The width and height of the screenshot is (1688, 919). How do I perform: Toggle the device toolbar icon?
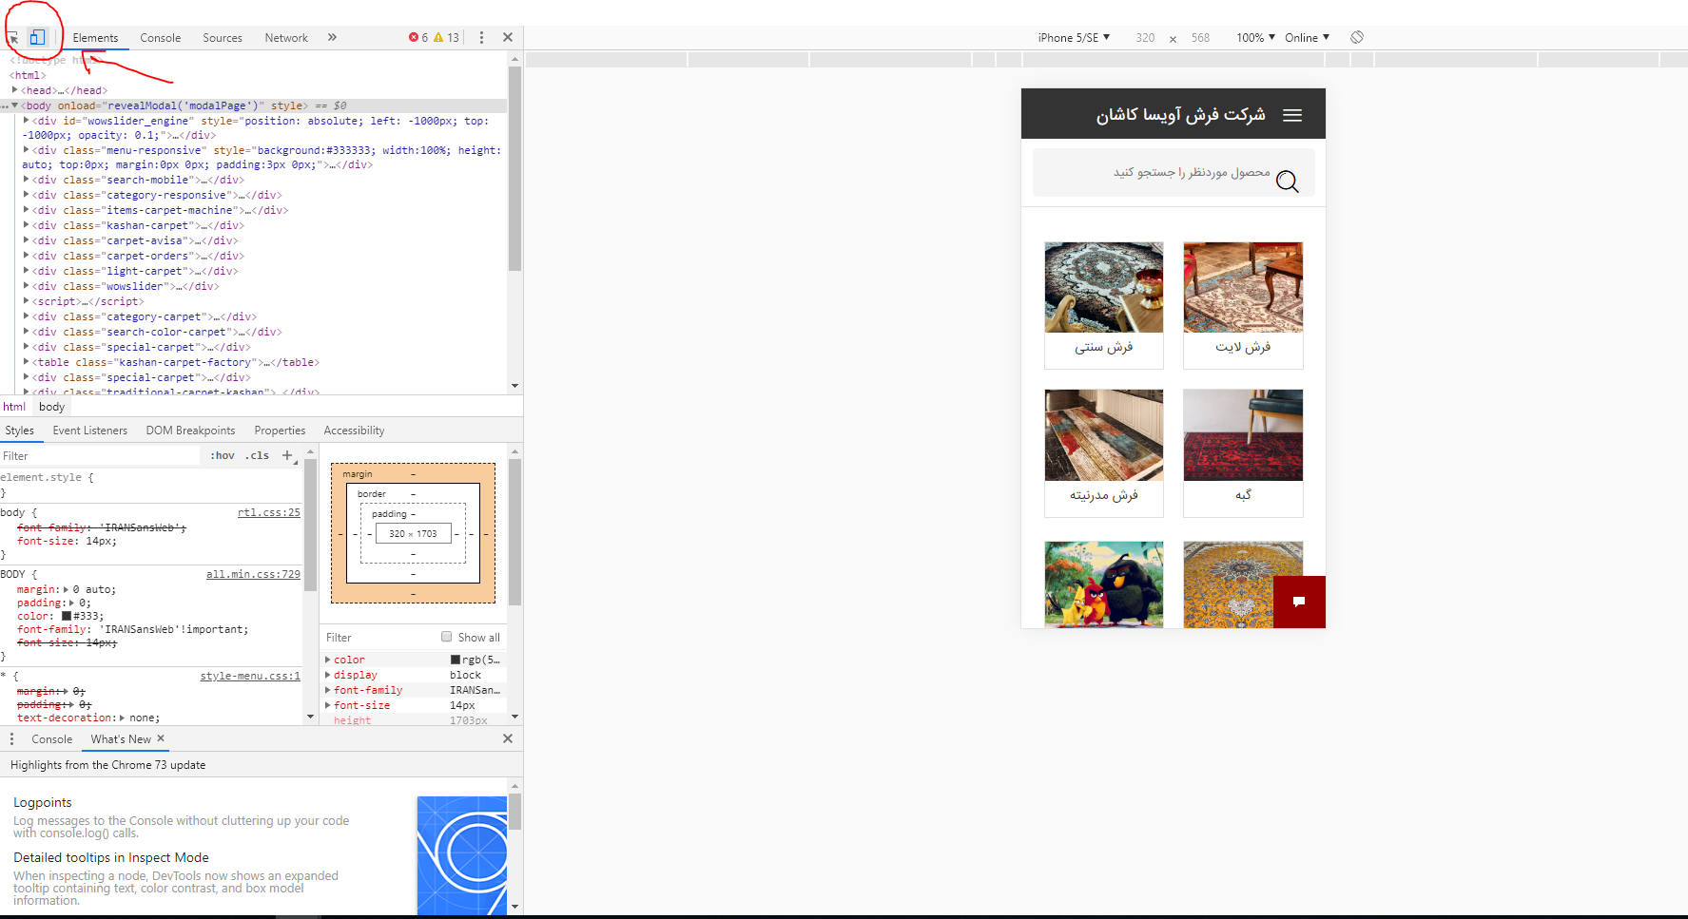click(x=37, y=37)
